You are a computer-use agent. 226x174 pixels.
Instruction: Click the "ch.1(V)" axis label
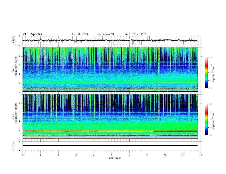pos(14,40)
